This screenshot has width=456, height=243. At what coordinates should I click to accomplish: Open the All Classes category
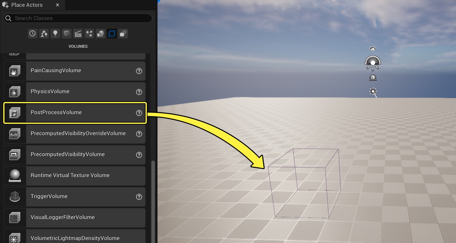click(123, 33)
